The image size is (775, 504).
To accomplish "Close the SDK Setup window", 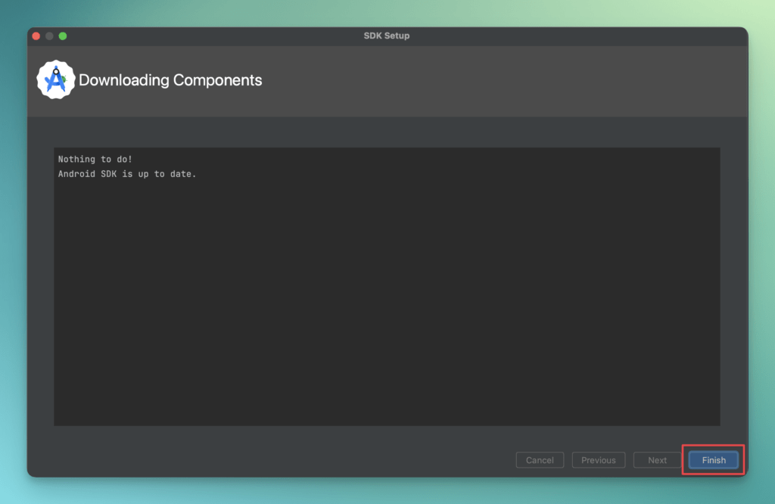I will 36,36.
